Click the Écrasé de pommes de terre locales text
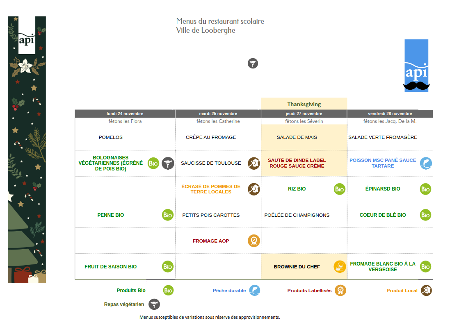Screen dimensions: 459x327 pos(211,189)
